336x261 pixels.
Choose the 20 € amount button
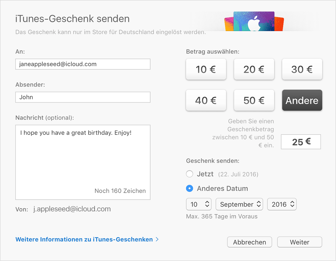pos(254,69)
